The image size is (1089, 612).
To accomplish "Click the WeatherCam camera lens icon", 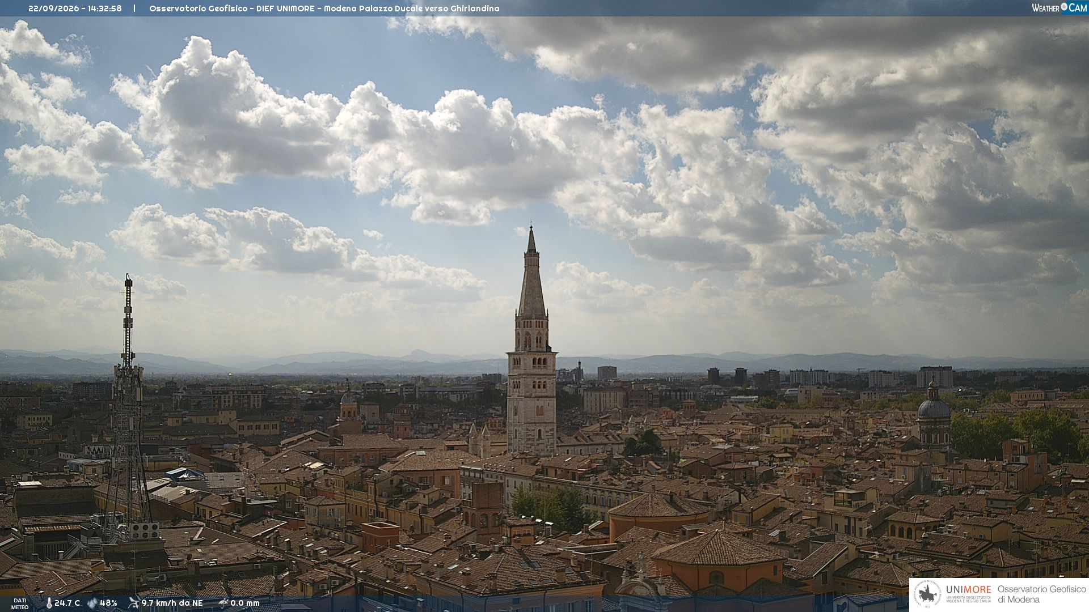I will click(1064, 7).
